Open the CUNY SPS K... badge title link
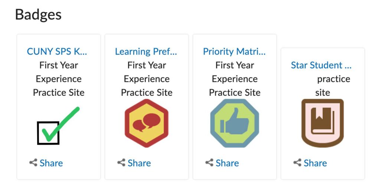Screen dimensions: 380x191 (x=57, y=52)
